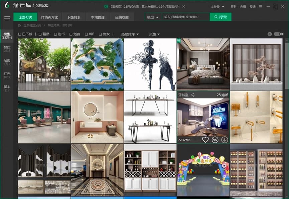Click the announcement text about 28元起充值
The width and height of the screenshot is (289, 199).
coord(145,7)
